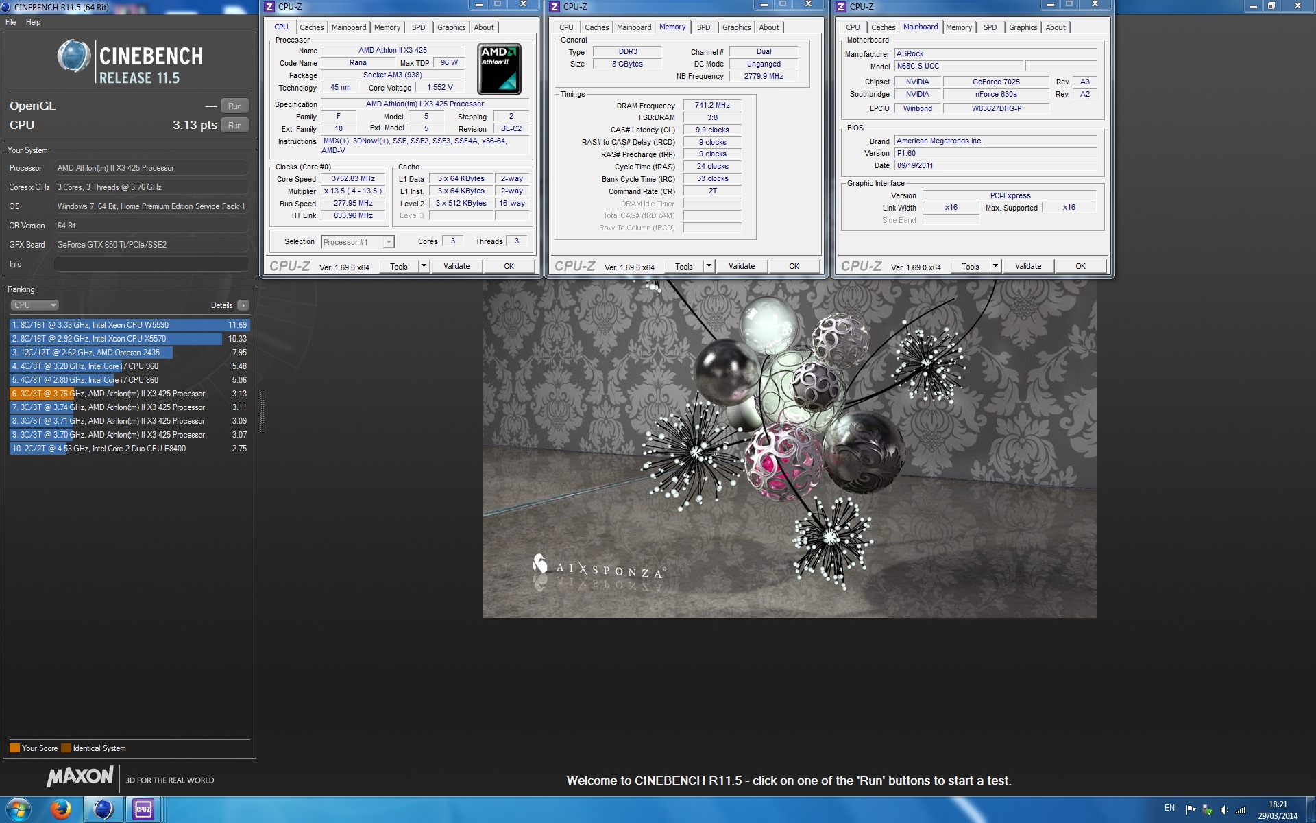
Task: Select ranking row 10 Core 2 Duo E8400
Action: tap(129, 449)
